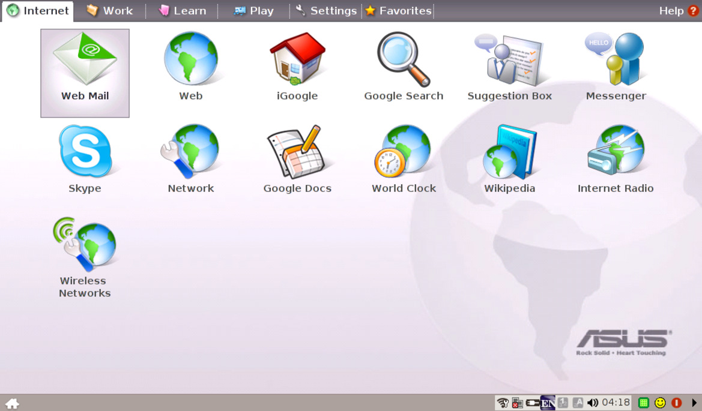Open Help in the top bar
Viewport: 702px width, 411px height.
(x=679, y=11)
